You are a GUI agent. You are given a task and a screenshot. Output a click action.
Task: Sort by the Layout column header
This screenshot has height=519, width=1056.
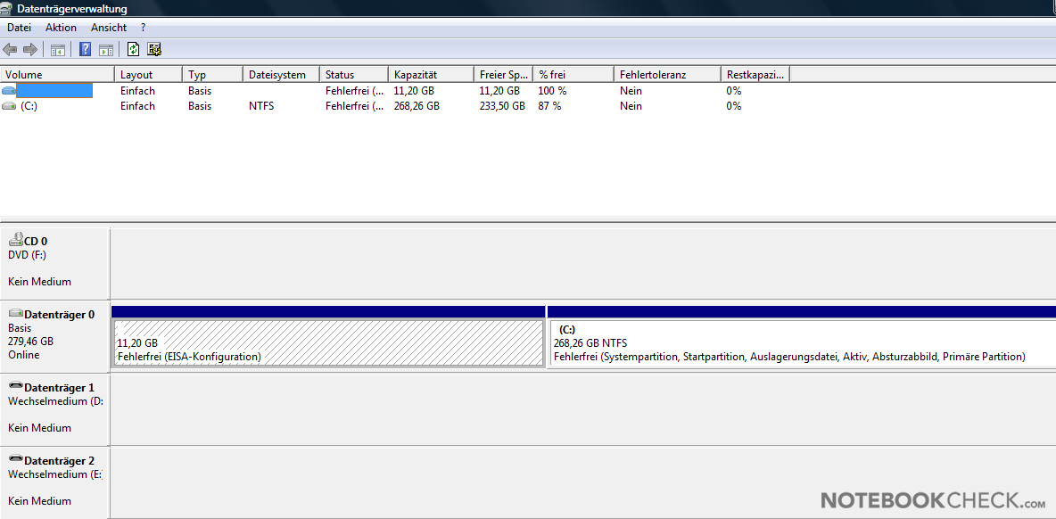pos(149,75)
